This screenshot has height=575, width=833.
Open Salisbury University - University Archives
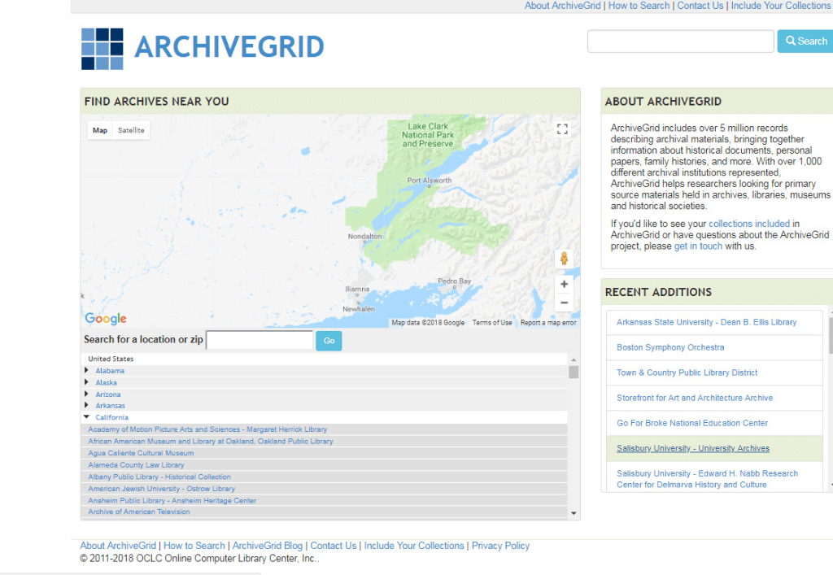point(693,448)
